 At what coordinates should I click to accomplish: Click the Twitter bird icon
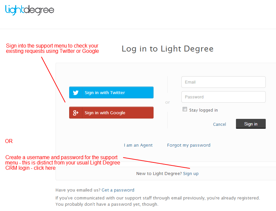click(x=76, y=93)
